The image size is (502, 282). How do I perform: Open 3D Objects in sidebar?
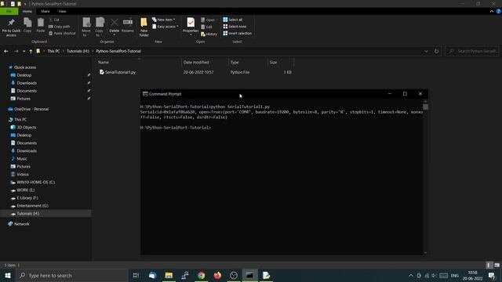pos(26,127)
